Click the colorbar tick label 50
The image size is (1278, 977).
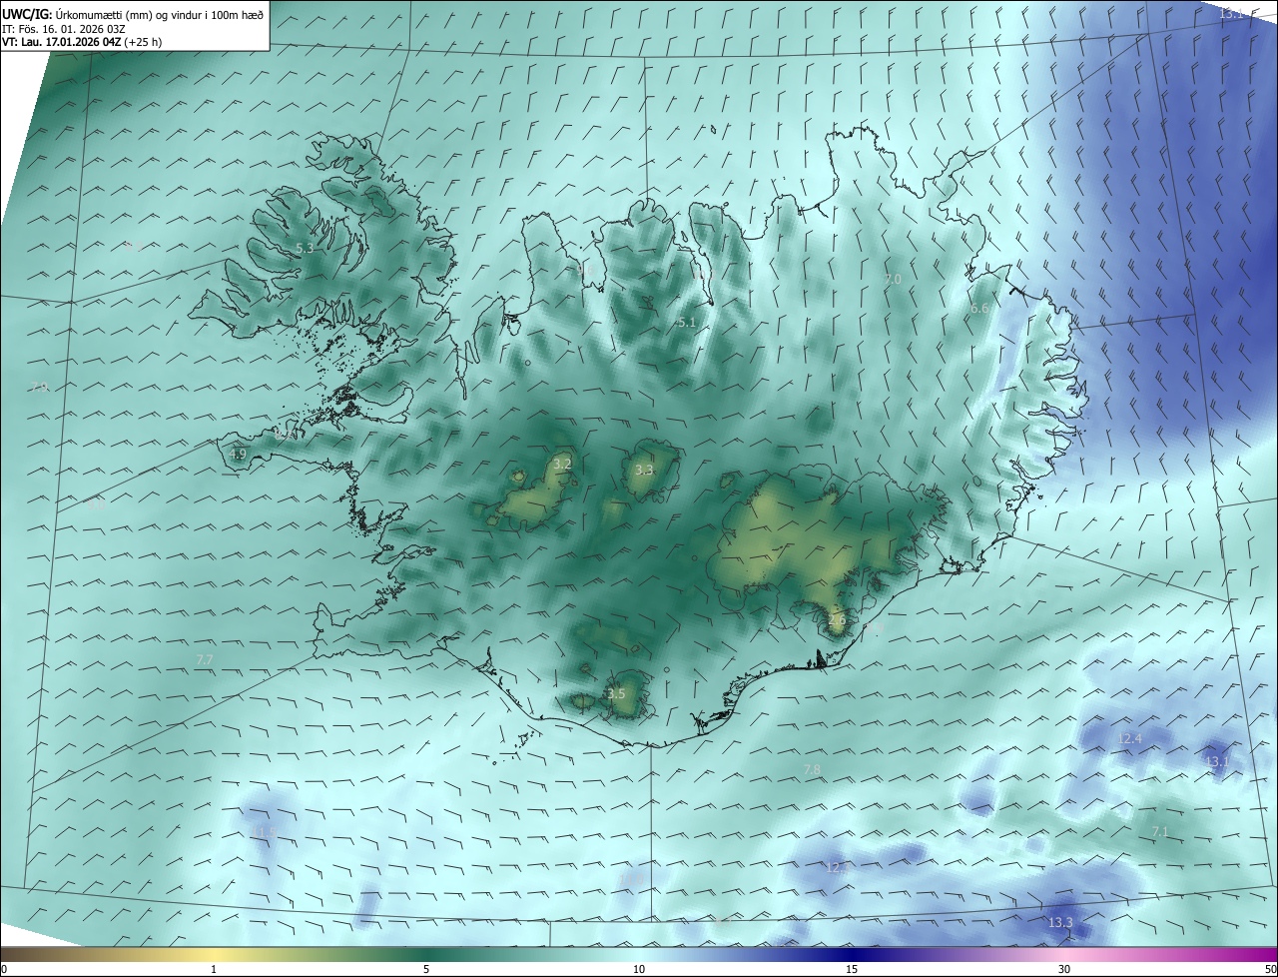[x=1270, y=969]
